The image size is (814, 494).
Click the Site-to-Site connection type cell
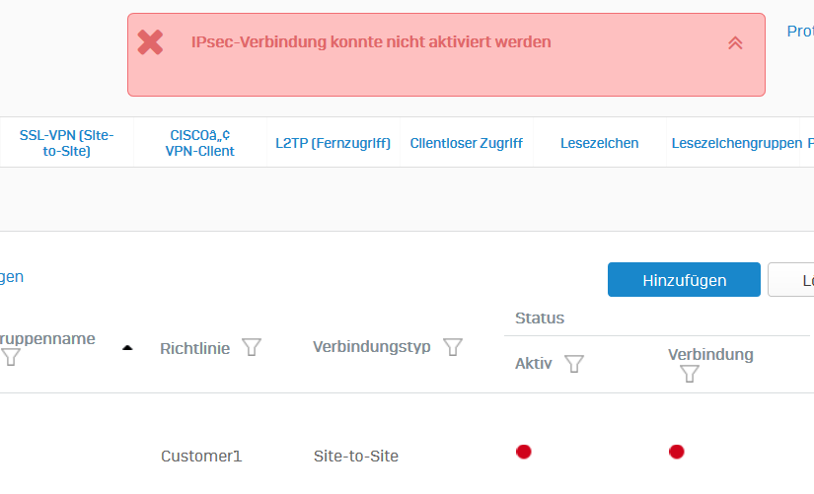[356, 457]
